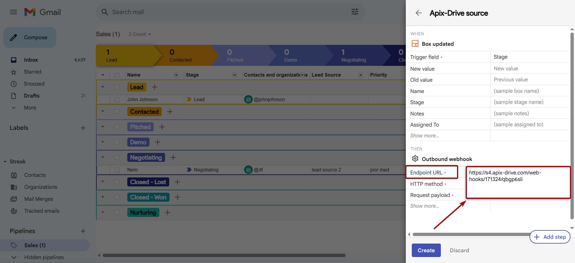The width and height of the screenshot is (575, 263).
Task: Select the Demo stage arrow
Action: click(301, 55)
